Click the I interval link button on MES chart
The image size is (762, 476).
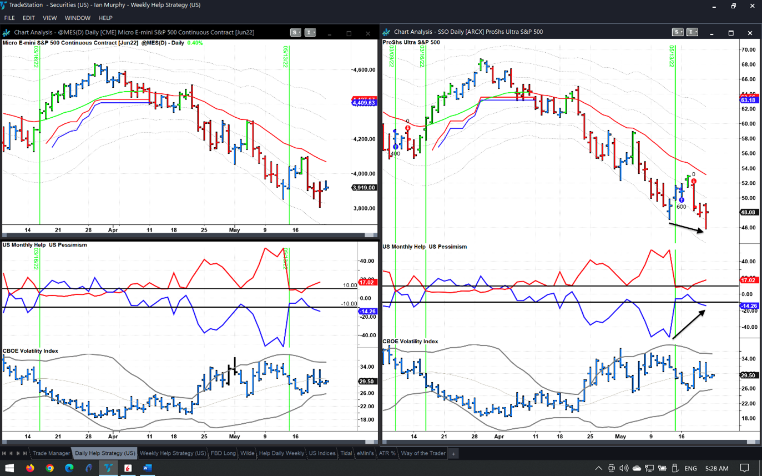(x=310, y=33)
